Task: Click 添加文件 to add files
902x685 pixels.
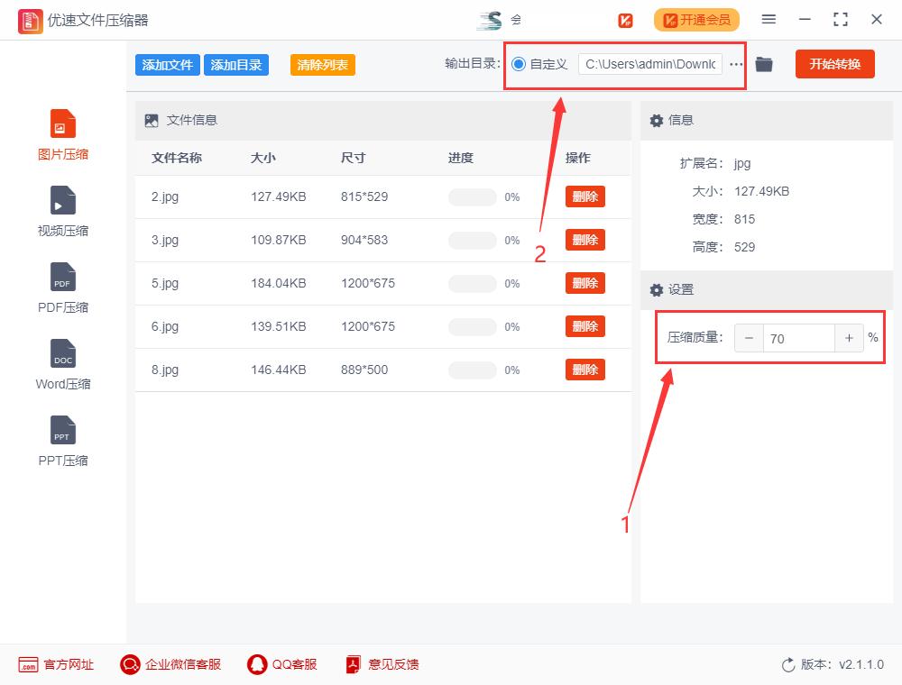Action: pos(167,64)
